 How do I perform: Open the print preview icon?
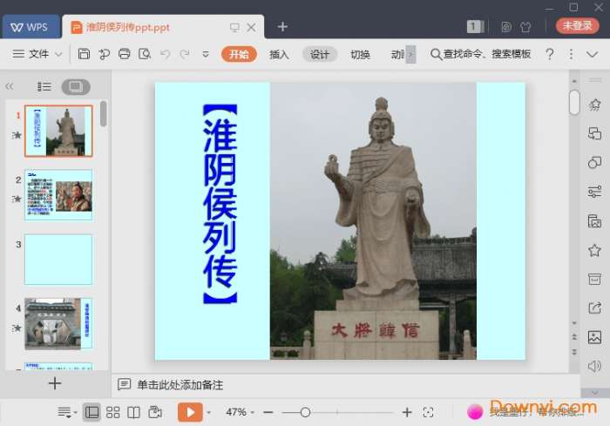[144, 54]
